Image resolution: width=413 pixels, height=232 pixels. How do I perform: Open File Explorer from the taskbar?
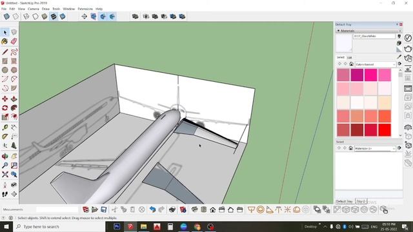[x=143, y=226]
